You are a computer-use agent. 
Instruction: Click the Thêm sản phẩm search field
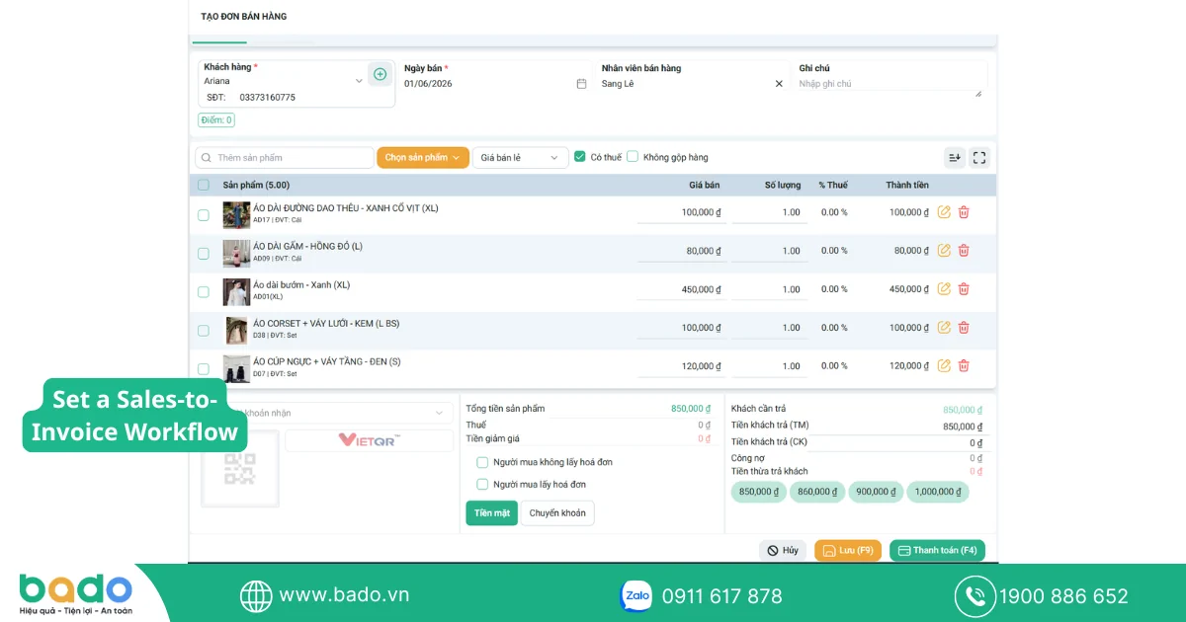coord(285,158)
